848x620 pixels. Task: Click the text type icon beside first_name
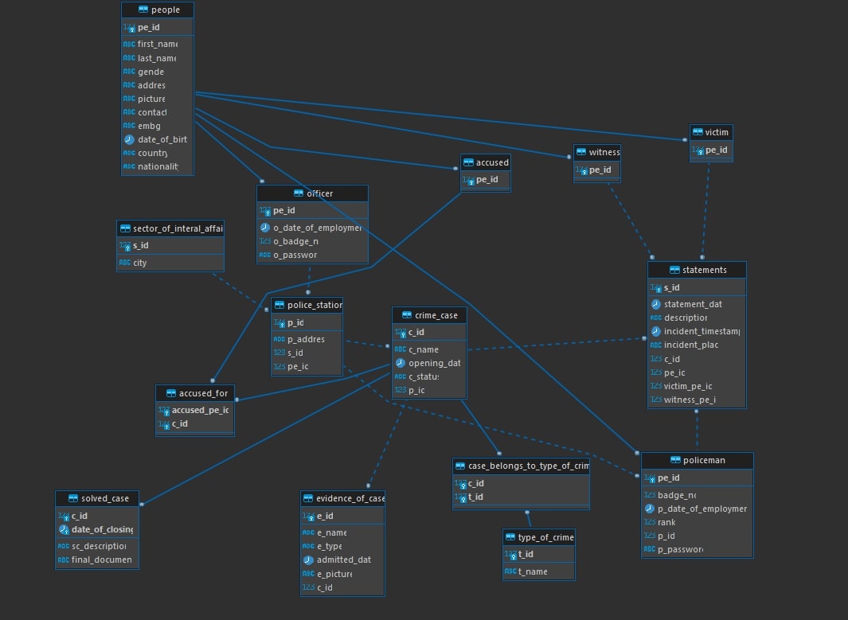(129, 45)
